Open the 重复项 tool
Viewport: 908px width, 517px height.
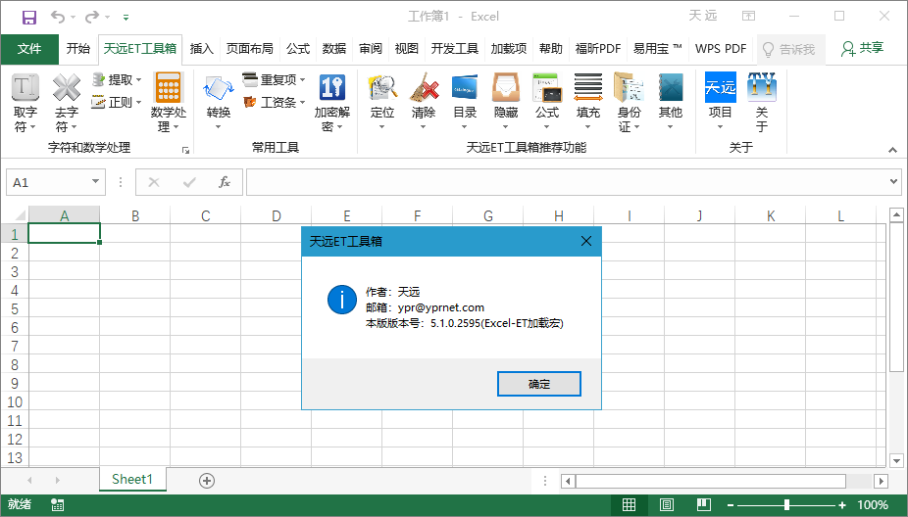274,80
